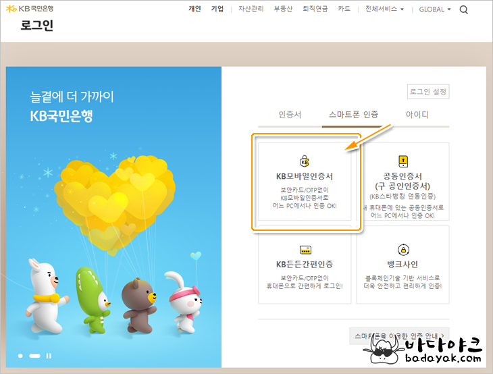Switch to the 인증서 tab
Viewport: 493px width, 374px height.
pyautogui.click(x=290, y=115)
